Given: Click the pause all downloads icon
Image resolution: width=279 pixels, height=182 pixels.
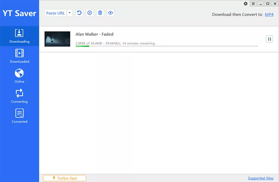Looking at the screenshot, I should [x=90, y=13].
